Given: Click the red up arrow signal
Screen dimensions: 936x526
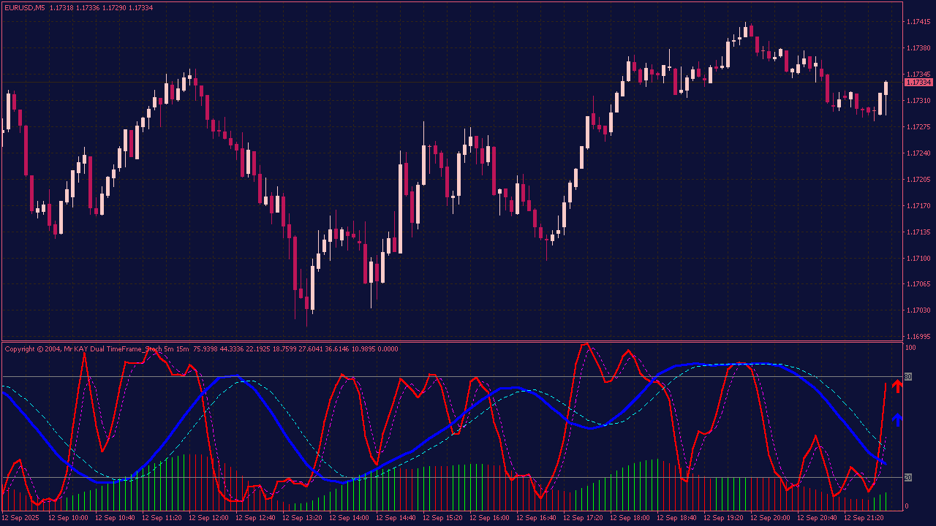Looking at the screenshot, I should (x=897, y=386).
